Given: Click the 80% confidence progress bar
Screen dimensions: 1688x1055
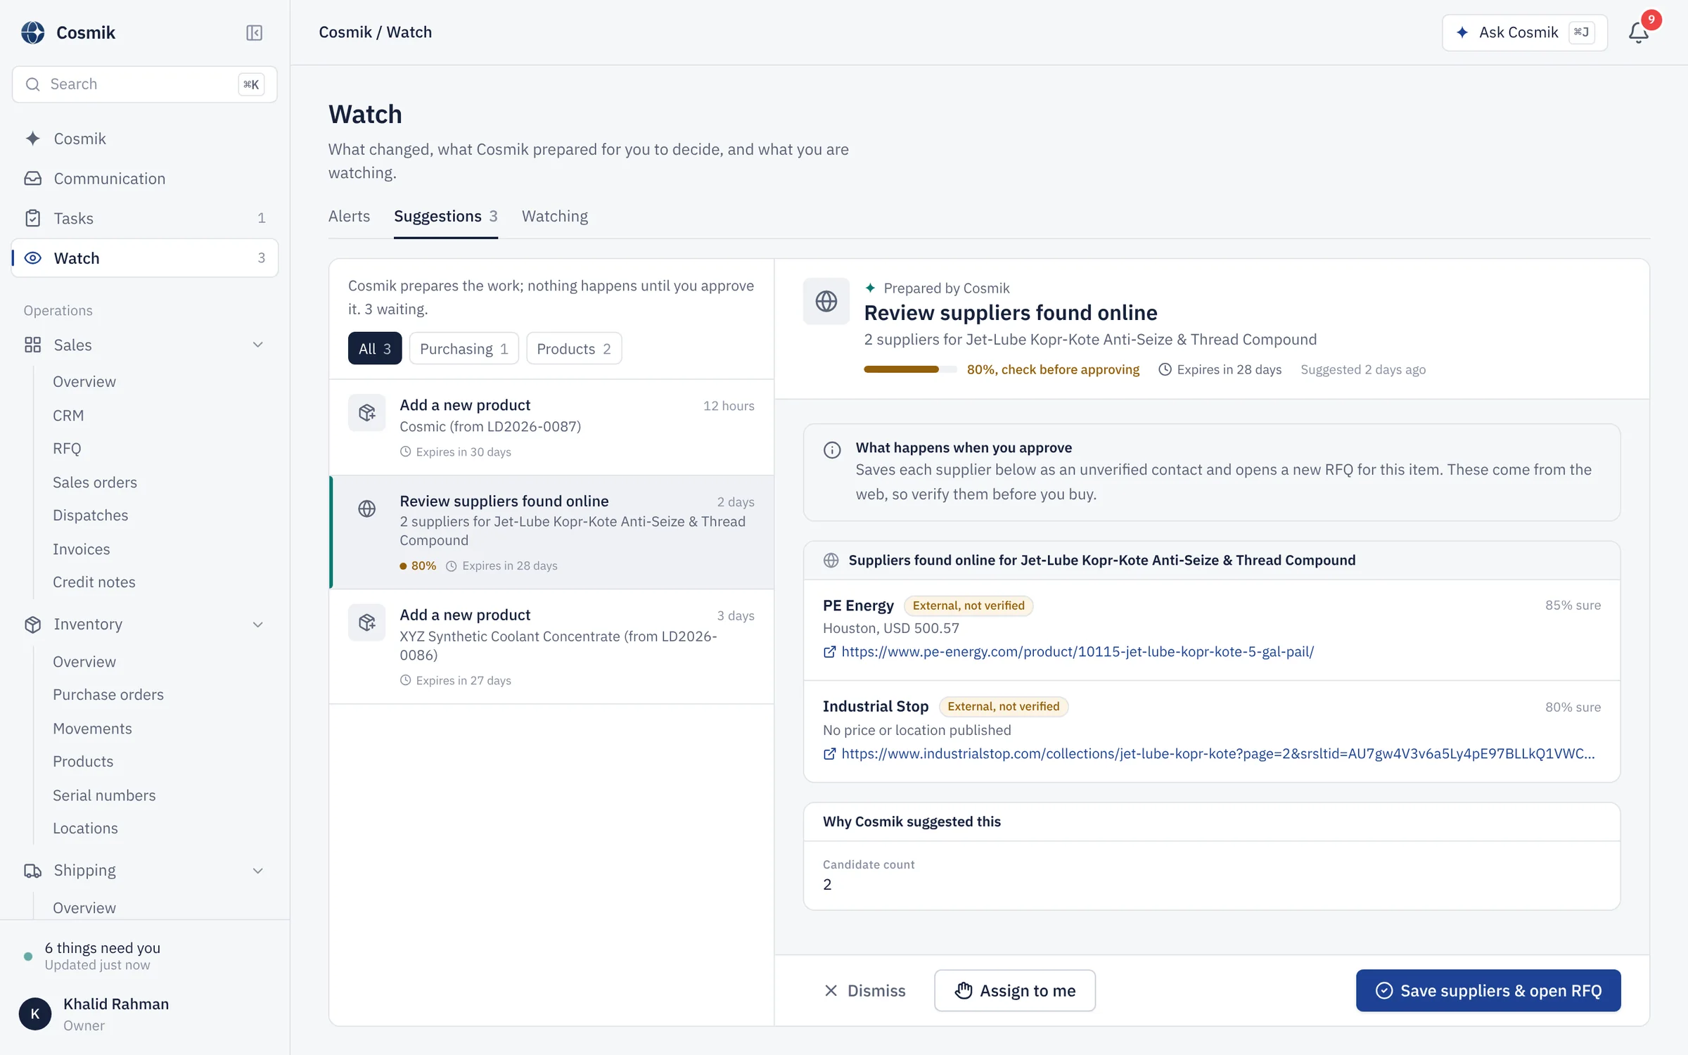Looking at the screenshot, I should coord(910,369).
